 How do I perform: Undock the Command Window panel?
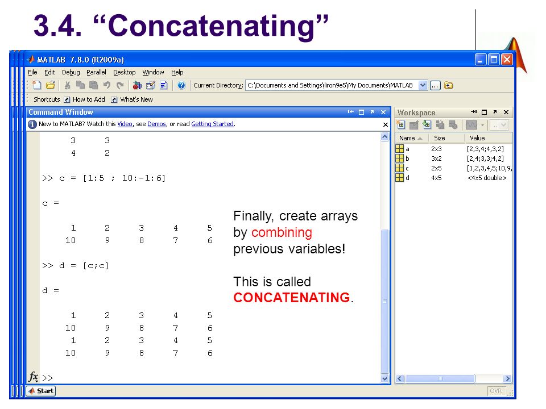[x=372, y=112]
